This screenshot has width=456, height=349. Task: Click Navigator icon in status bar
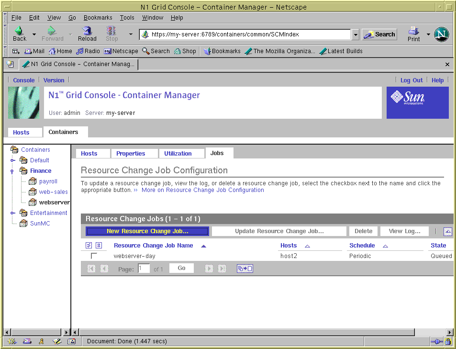12,341
